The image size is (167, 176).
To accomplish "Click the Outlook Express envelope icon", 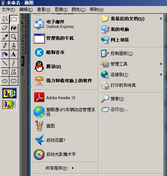I will (x=39, y=24).
